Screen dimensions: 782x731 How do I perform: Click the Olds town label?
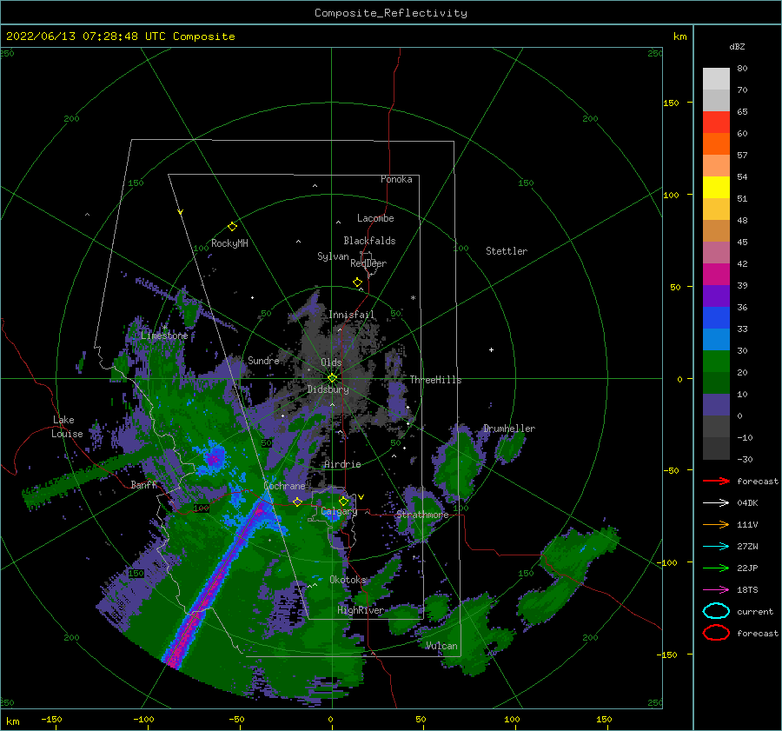click(x=331, y=362)
